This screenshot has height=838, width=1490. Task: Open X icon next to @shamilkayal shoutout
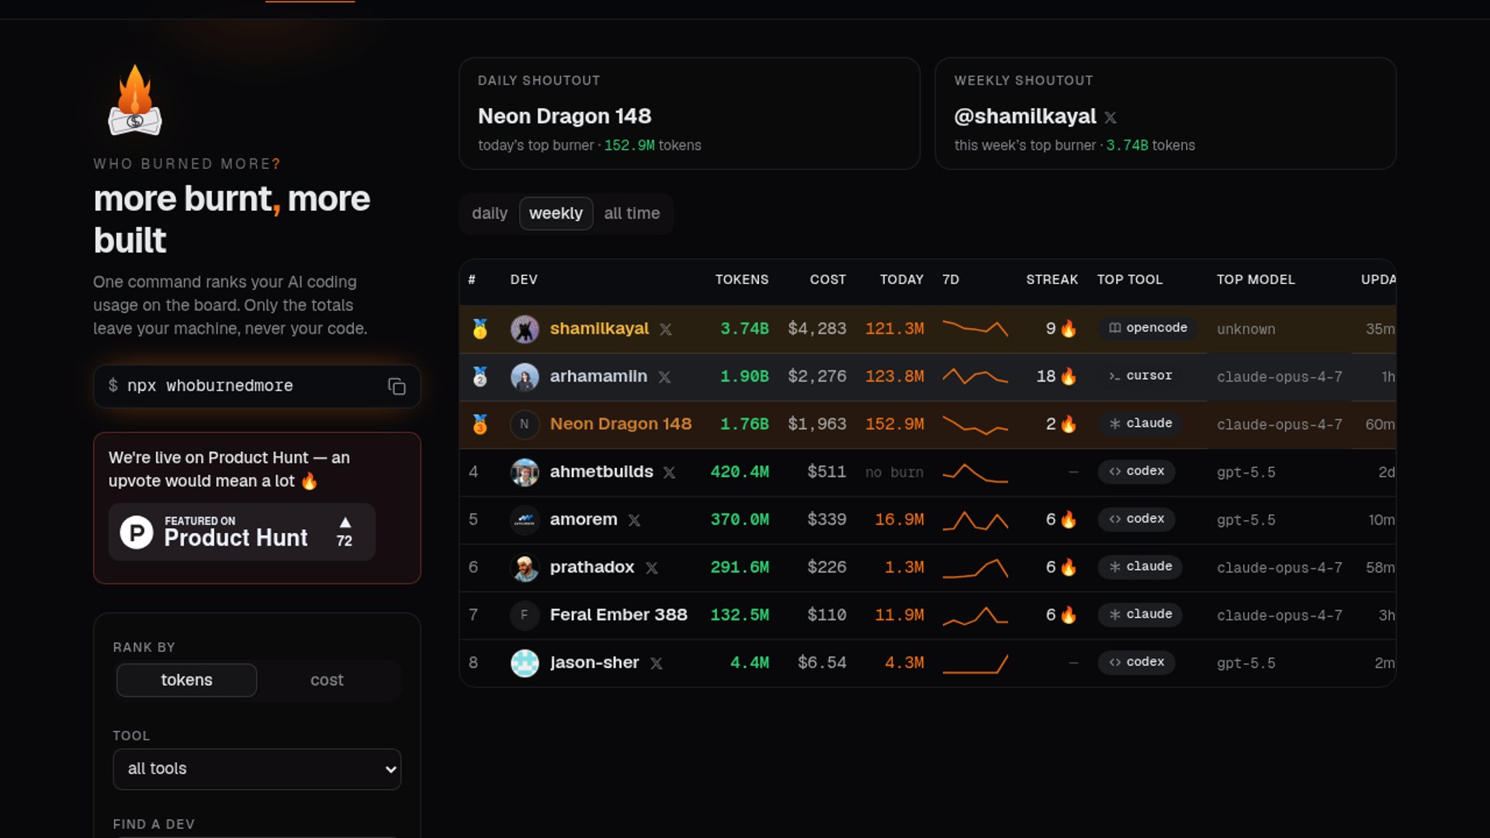click(1111, 117)
